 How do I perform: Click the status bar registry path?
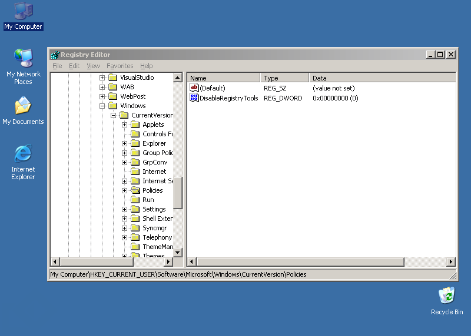tap(178, 274)
